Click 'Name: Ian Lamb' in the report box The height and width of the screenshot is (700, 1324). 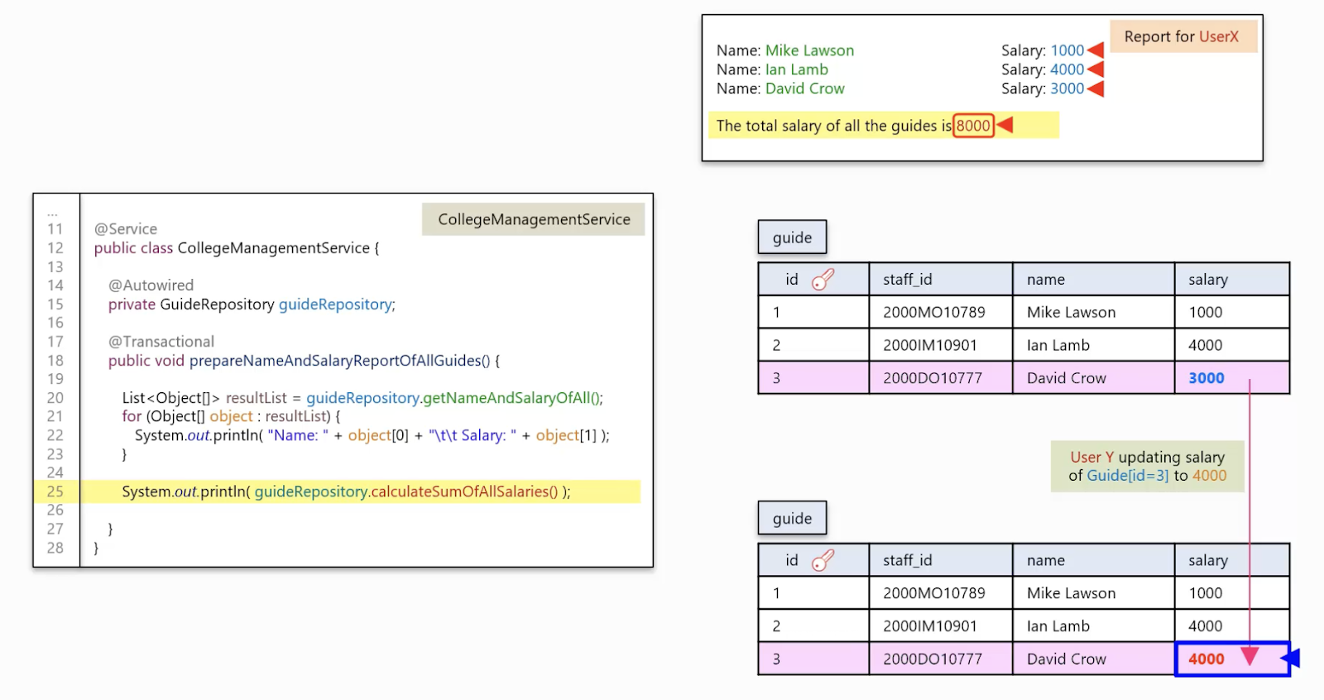(x=772, y=70)
